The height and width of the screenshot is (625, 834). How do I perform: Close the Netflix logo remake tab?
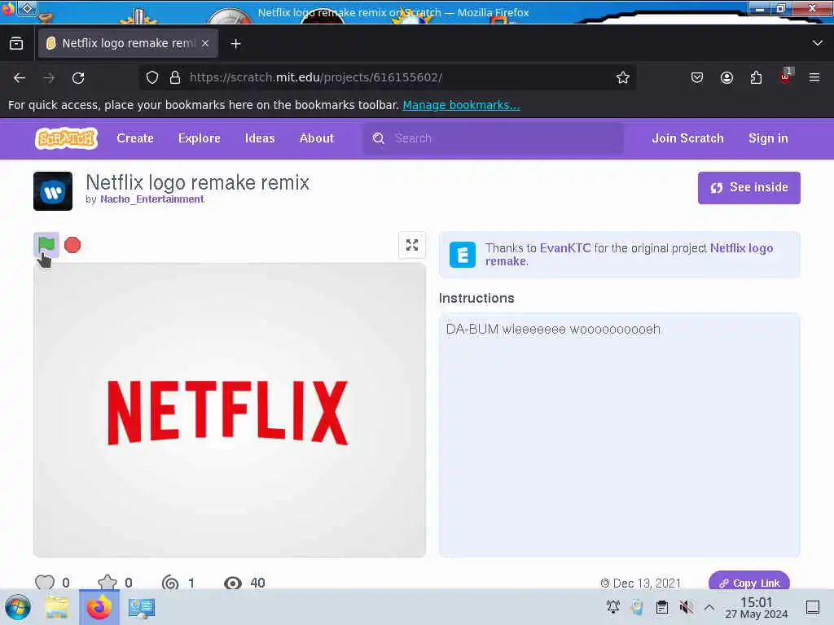pos(205,43)
